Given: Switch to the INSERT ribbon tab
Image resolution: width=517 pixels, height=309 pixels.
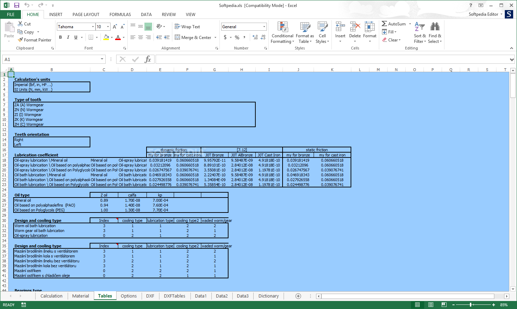Looking at the screenshot, I should pos(56,14).
